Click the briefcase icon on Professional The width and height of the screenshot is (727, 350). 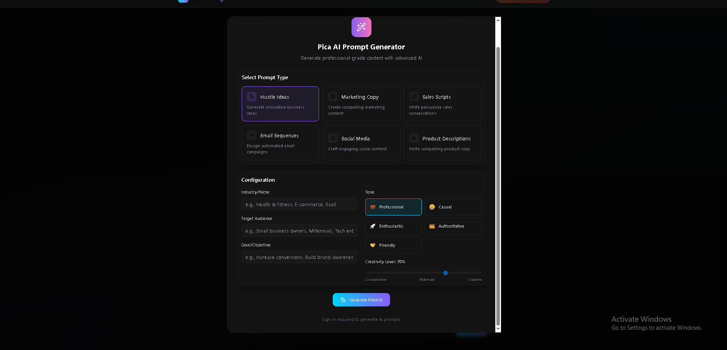(x=373, y=207)
